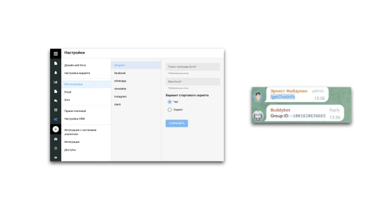Click the logout arrow sidebar icon
This screenshot has width=373, height=210.
(x=55, y=157)
